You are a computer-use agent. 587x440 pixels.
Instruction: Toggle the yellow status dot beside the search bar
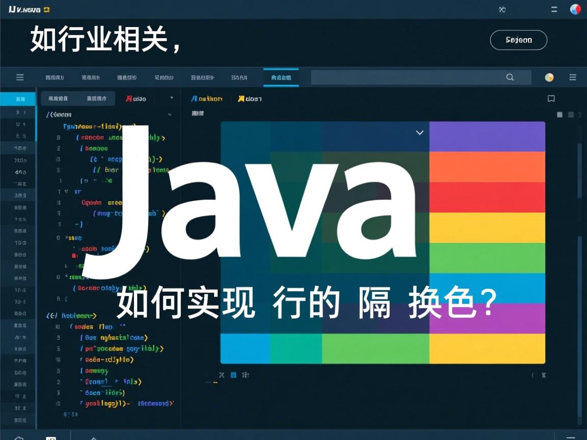549,77
